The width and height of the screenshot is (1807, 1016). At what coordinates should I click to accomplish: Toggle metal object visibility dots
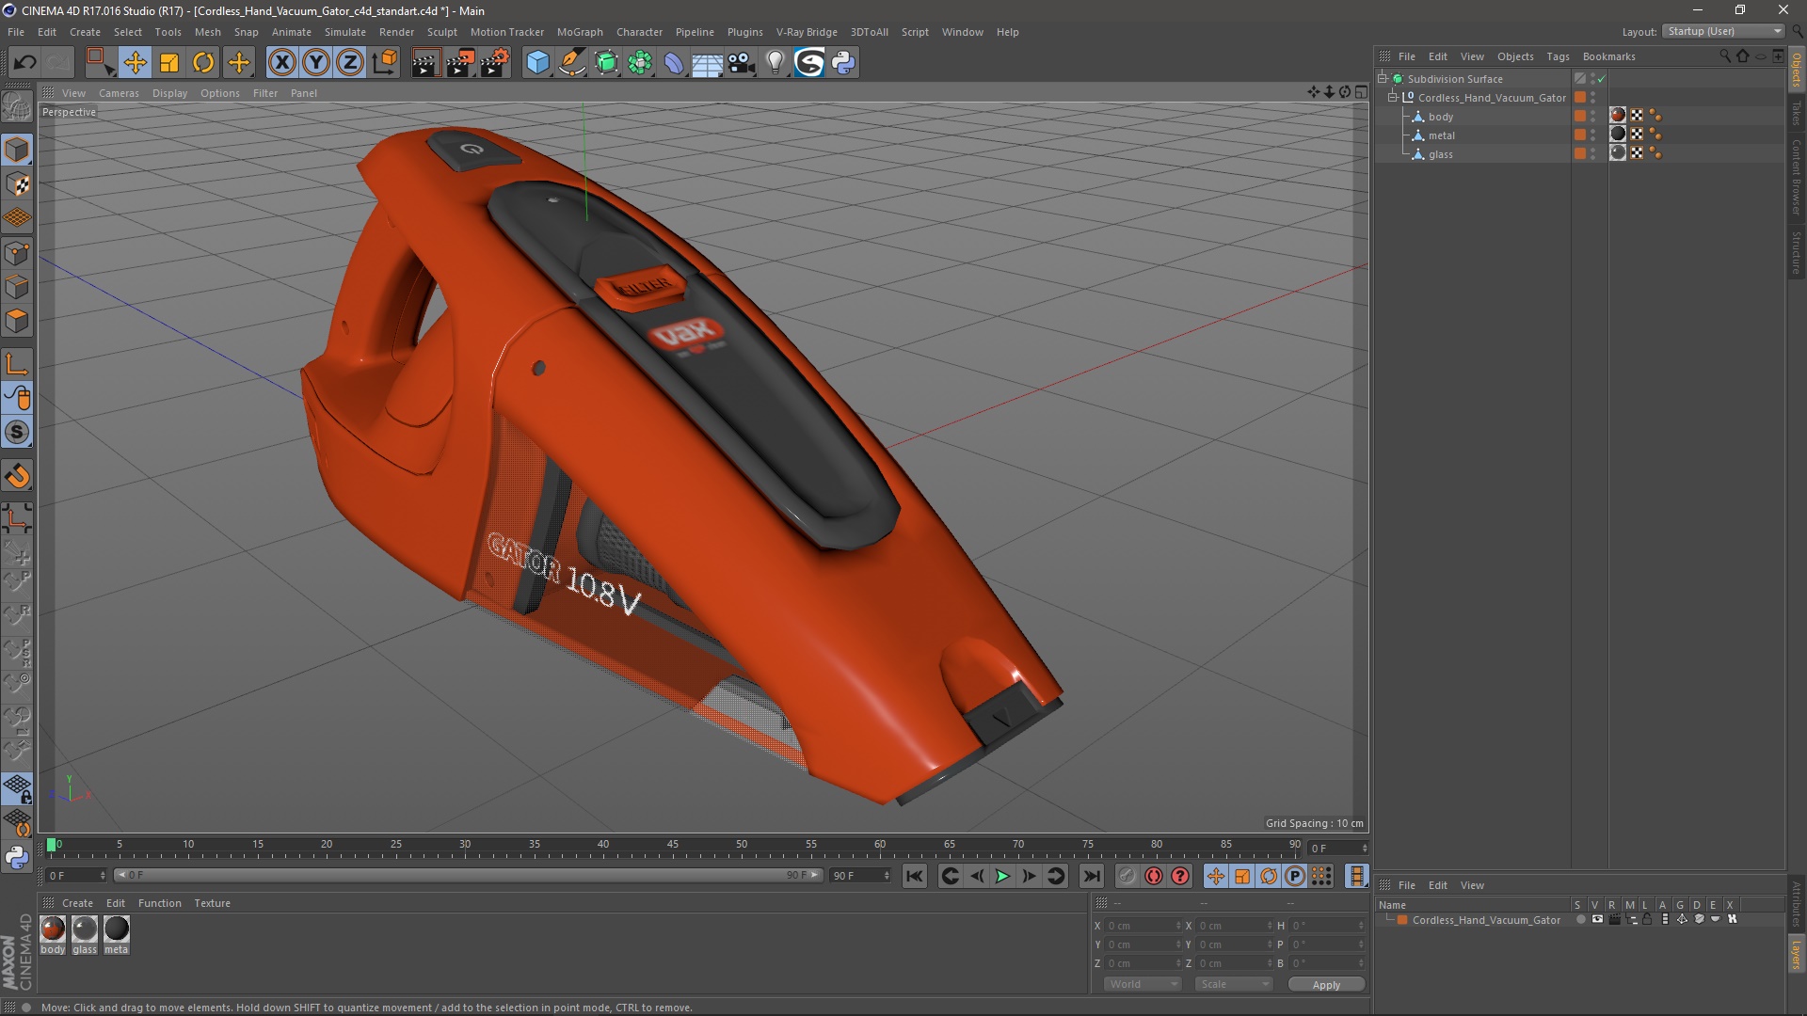click(x=1593, y=135)
